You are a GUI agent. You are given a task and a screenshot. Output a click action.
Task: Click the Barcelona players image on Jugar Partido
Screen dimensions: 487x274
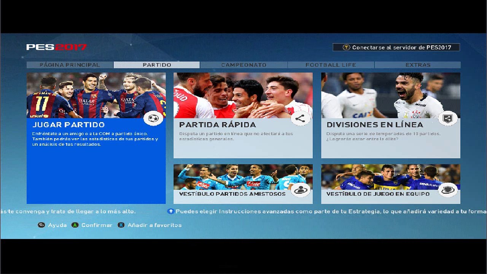tap(96, 95)
